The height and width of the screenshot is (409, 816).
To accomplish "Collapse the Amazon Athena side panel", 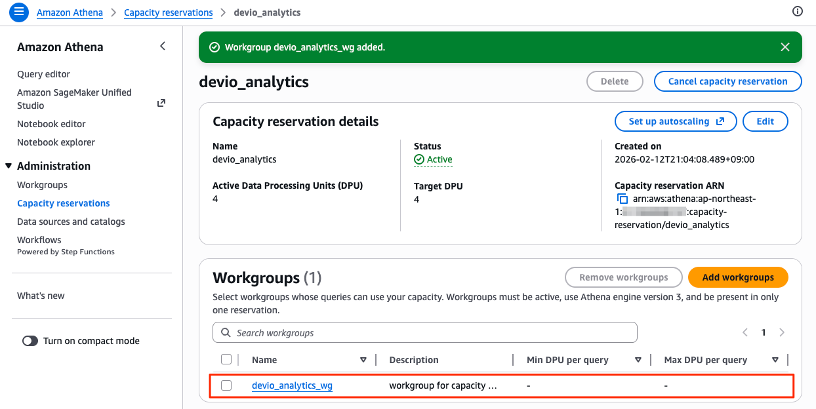I will tap(163, 46).
